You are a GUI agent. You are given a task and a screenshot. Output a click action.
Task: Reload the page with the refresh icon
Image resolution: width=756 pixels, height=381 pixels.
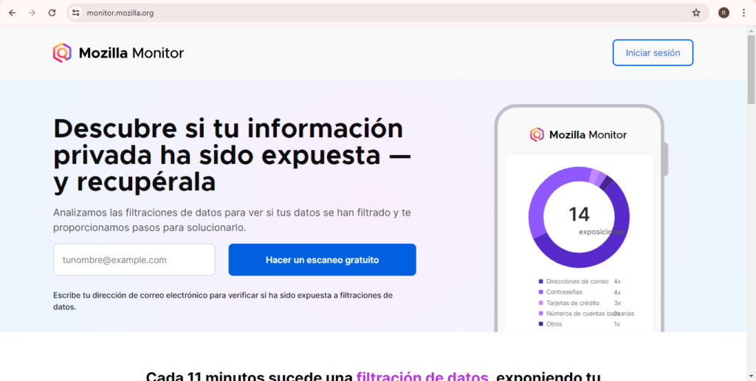coord(52,13)
